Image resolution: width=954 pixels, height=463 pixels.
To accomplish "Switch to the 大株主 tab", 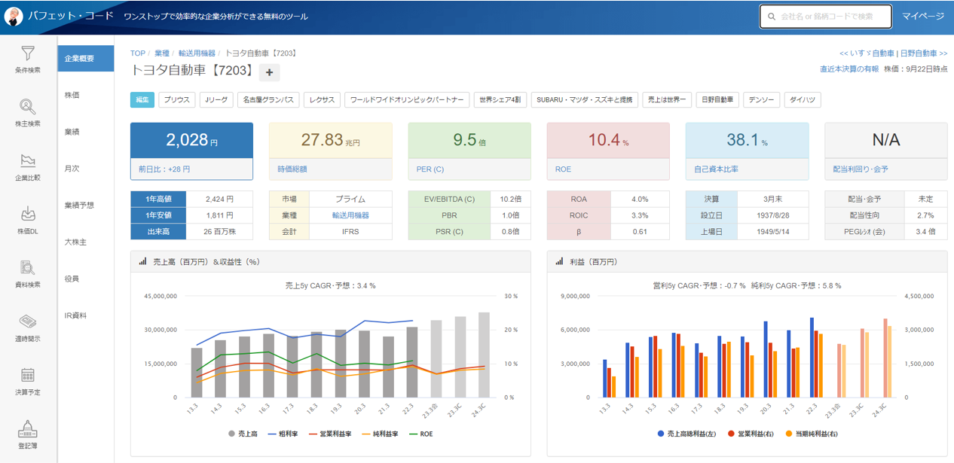I will pos(75,242).
